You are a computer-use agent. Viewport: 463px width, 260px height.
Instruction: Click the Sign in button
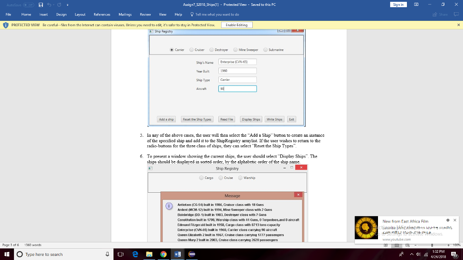398,5
